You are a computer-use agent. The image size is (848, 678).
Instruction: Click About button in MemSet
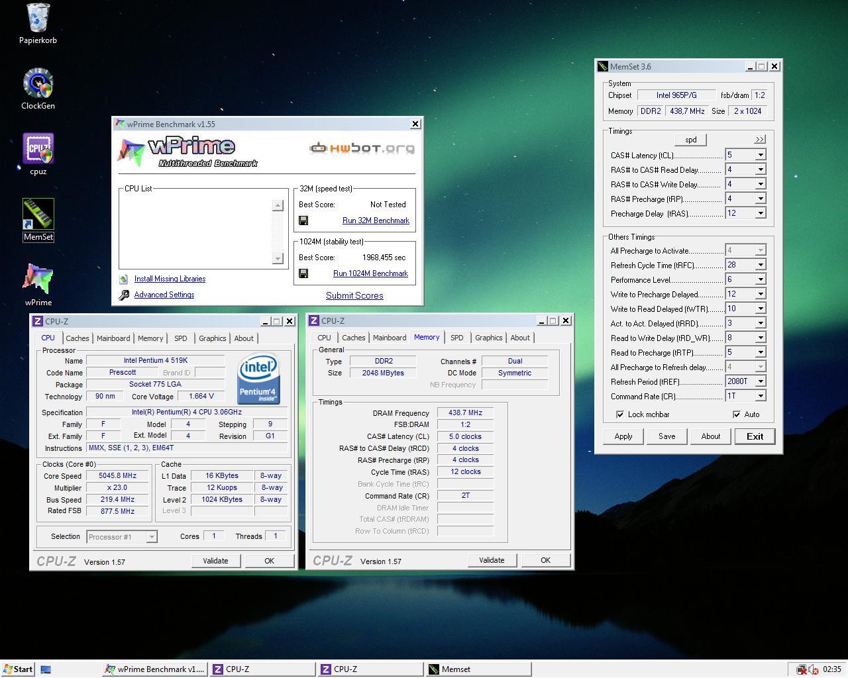coord(711,436)
